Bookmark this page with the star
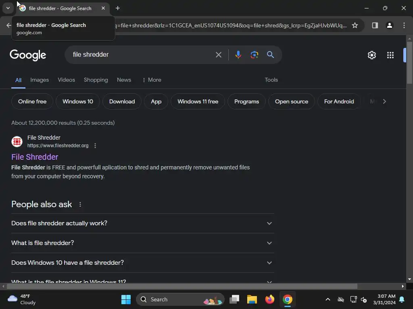The height and width of the screenshot is (309, 413). pos(355,25)
